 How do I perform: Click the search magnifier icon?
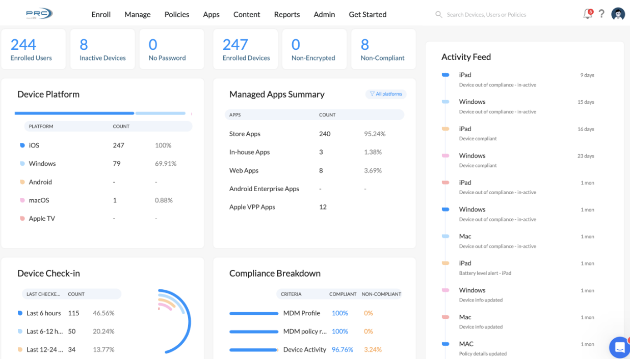pyautogui.click(x=439, y=14)
